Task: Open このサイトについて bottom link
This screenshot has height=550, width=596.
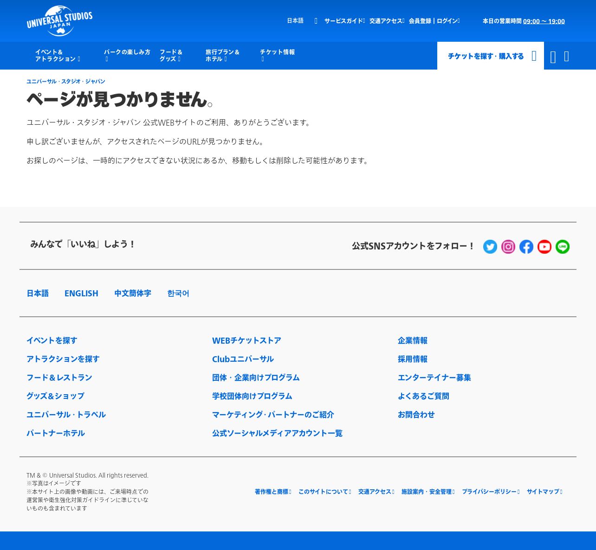Action: (324, 492)
